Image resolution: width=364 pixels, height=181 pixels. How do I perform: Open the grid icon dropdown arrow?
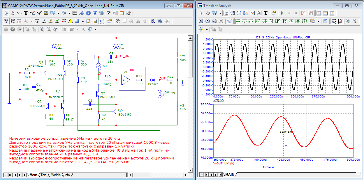coord(83,21)
